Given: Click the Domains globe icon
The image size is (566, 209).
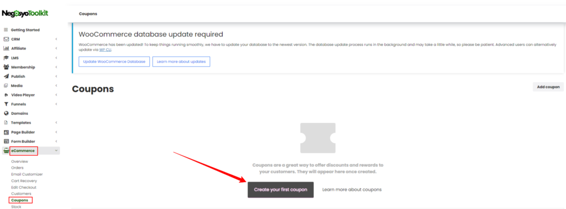Looking at the screenshot, I should click(6, 114).
